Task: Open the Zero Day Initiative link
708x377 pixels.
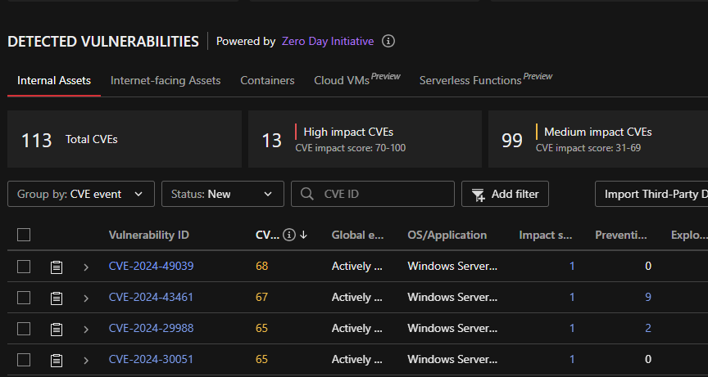Action: coord(327,41)
